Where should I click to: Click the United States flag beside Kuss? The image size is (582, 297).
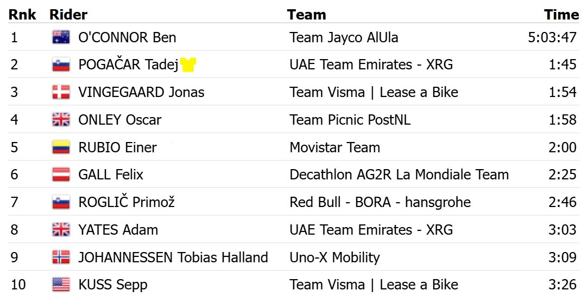[x=61, y=285]
